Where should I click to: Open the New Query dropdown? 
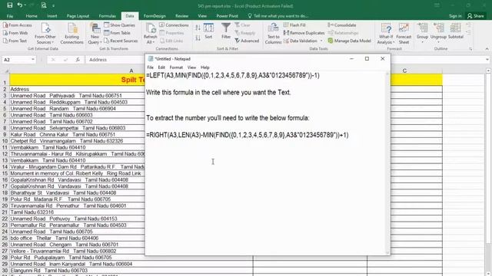95,34
